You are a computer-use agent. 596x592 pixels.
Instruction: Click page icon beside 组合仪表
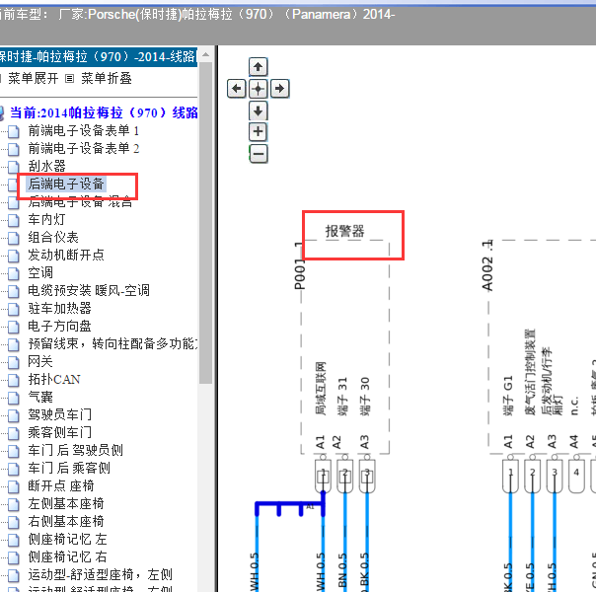click(14, 238)
